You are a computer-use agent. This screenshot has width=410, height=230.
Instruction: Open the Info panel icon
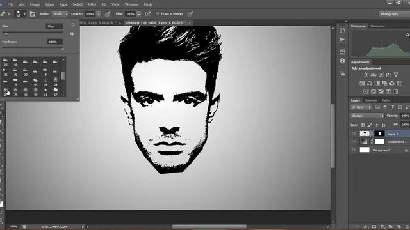pyautogui.click(x=342, y=61)
